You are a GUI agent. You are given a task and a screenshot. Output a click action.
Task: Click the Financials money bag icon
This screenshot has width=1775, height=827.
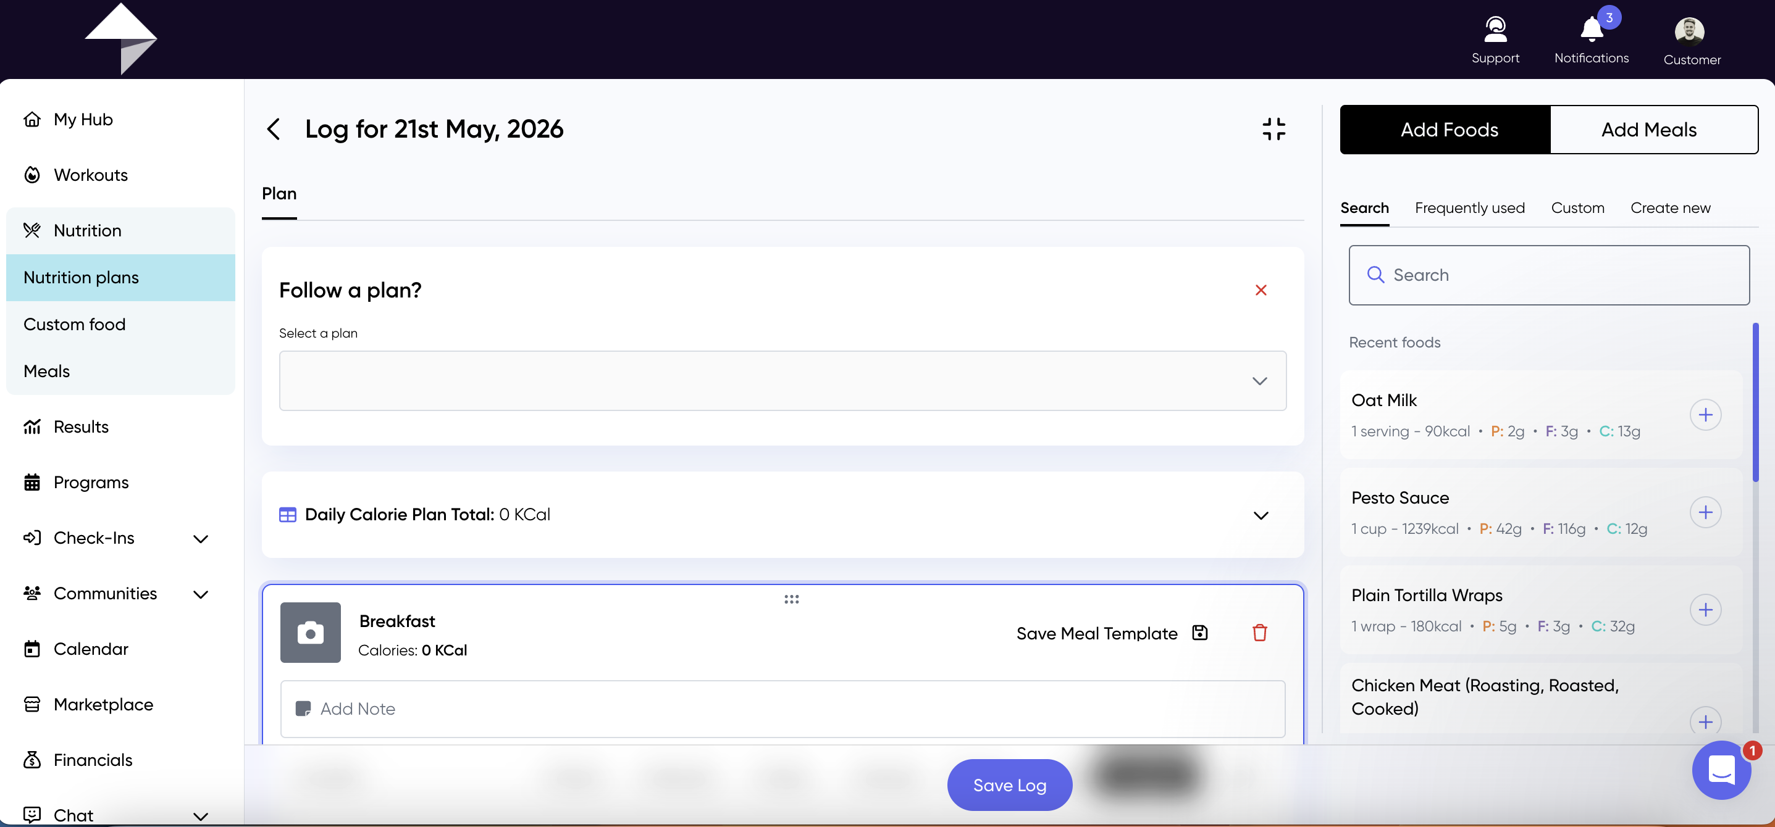[x=31, y=760]
